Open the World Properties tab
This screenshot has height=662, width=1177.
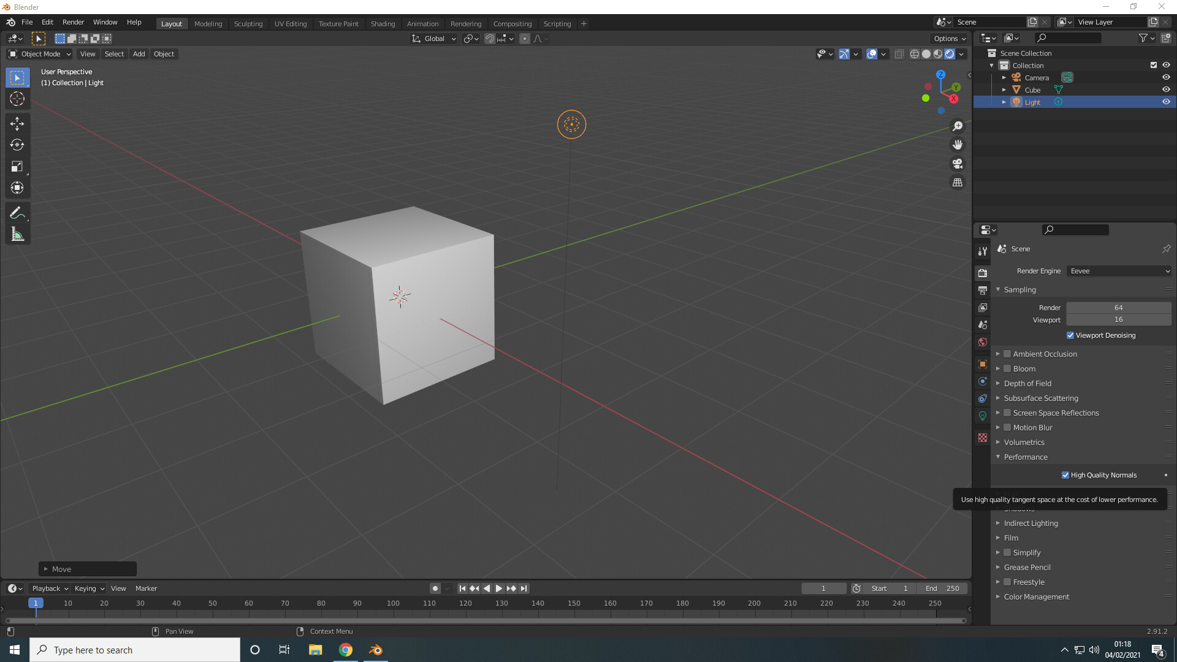pos(983,342)
